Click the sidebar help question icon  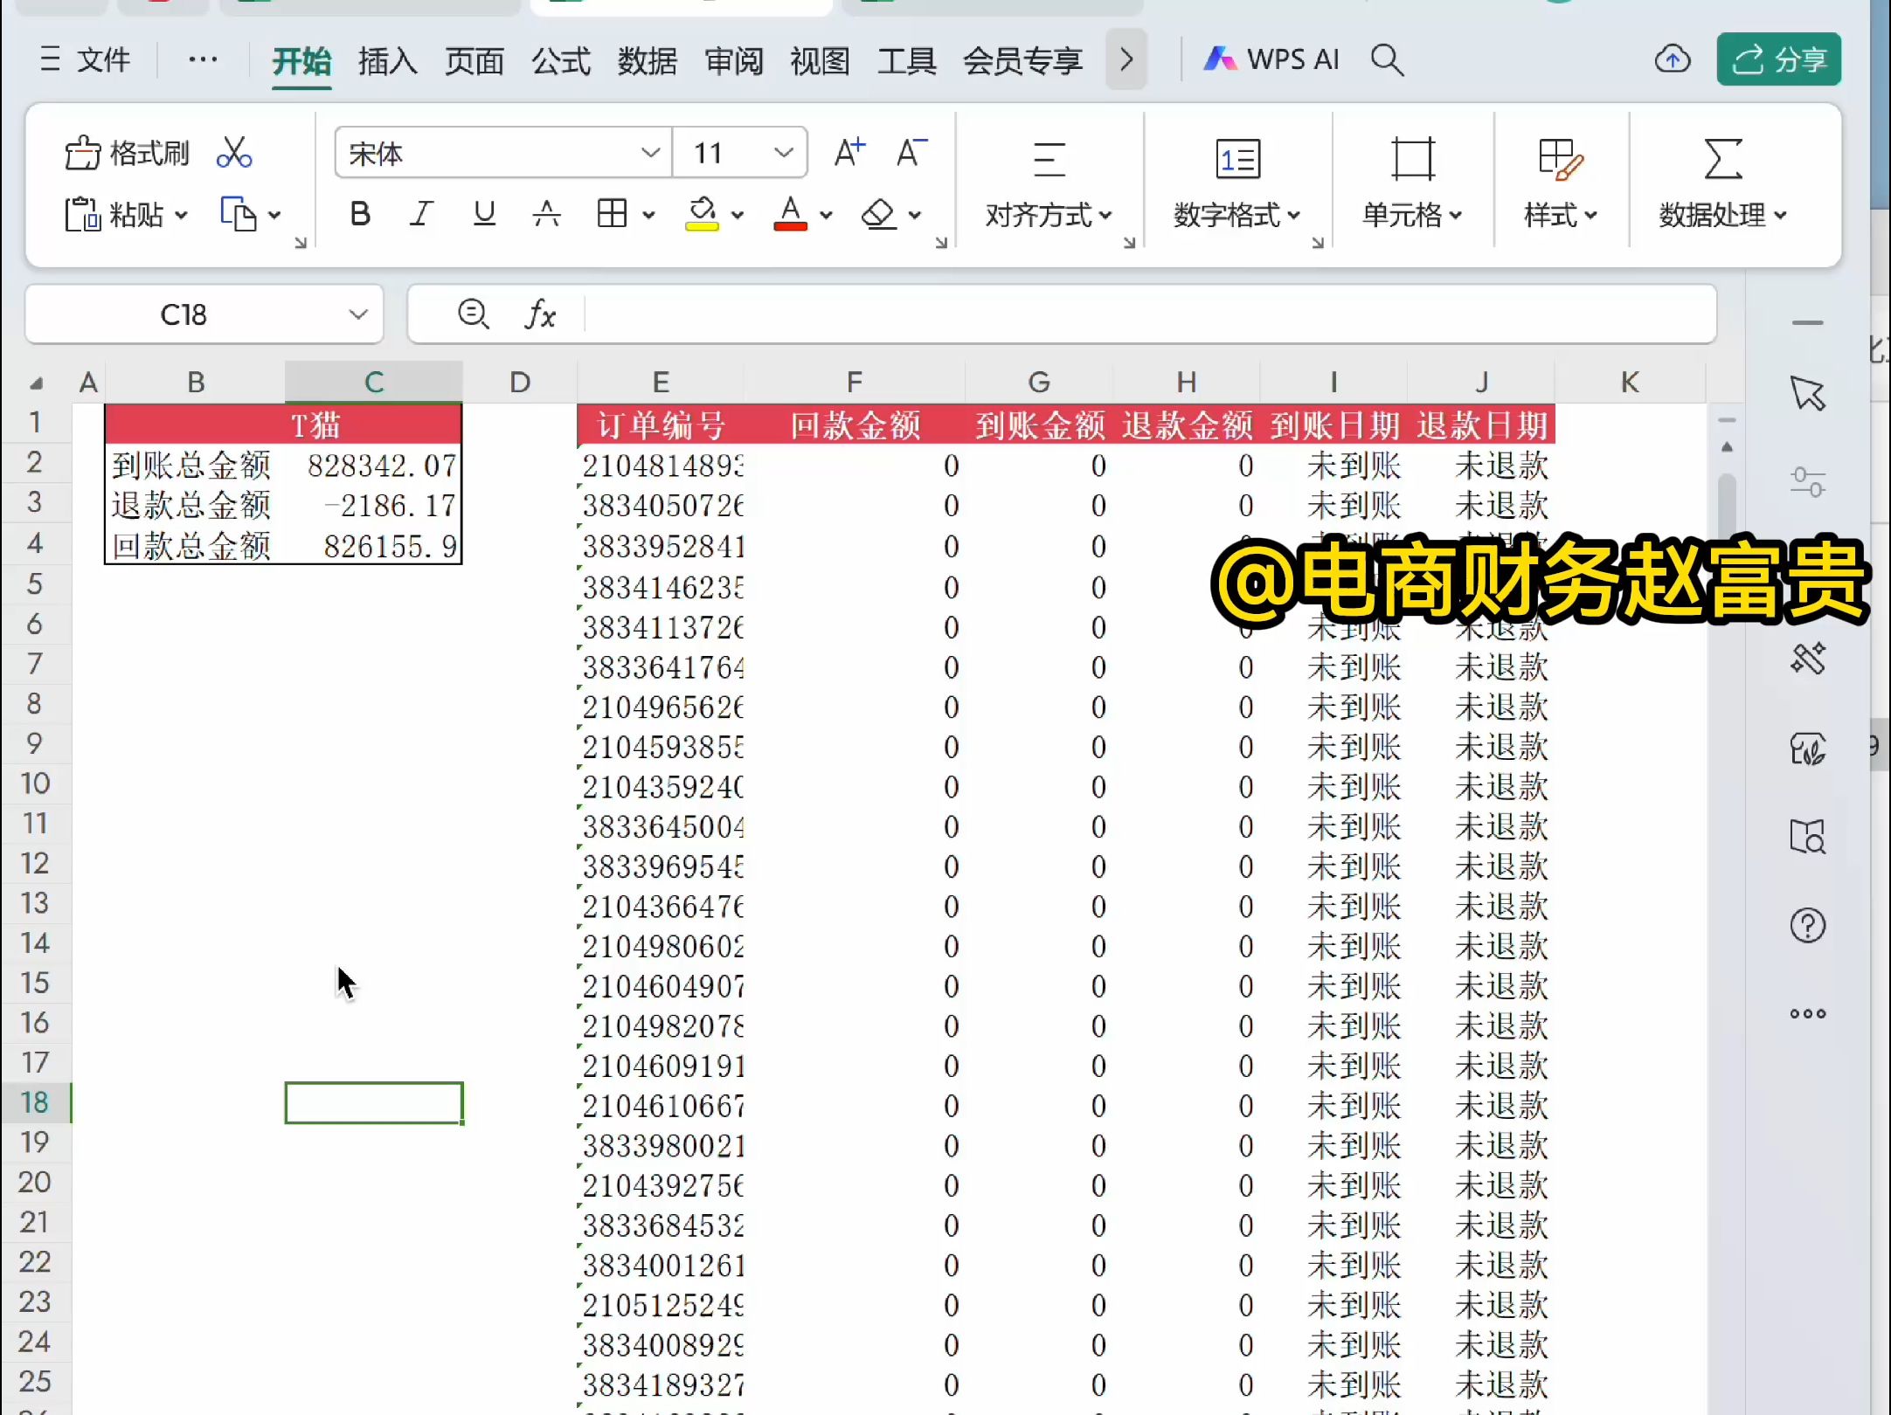click(x=1807, y=926)
